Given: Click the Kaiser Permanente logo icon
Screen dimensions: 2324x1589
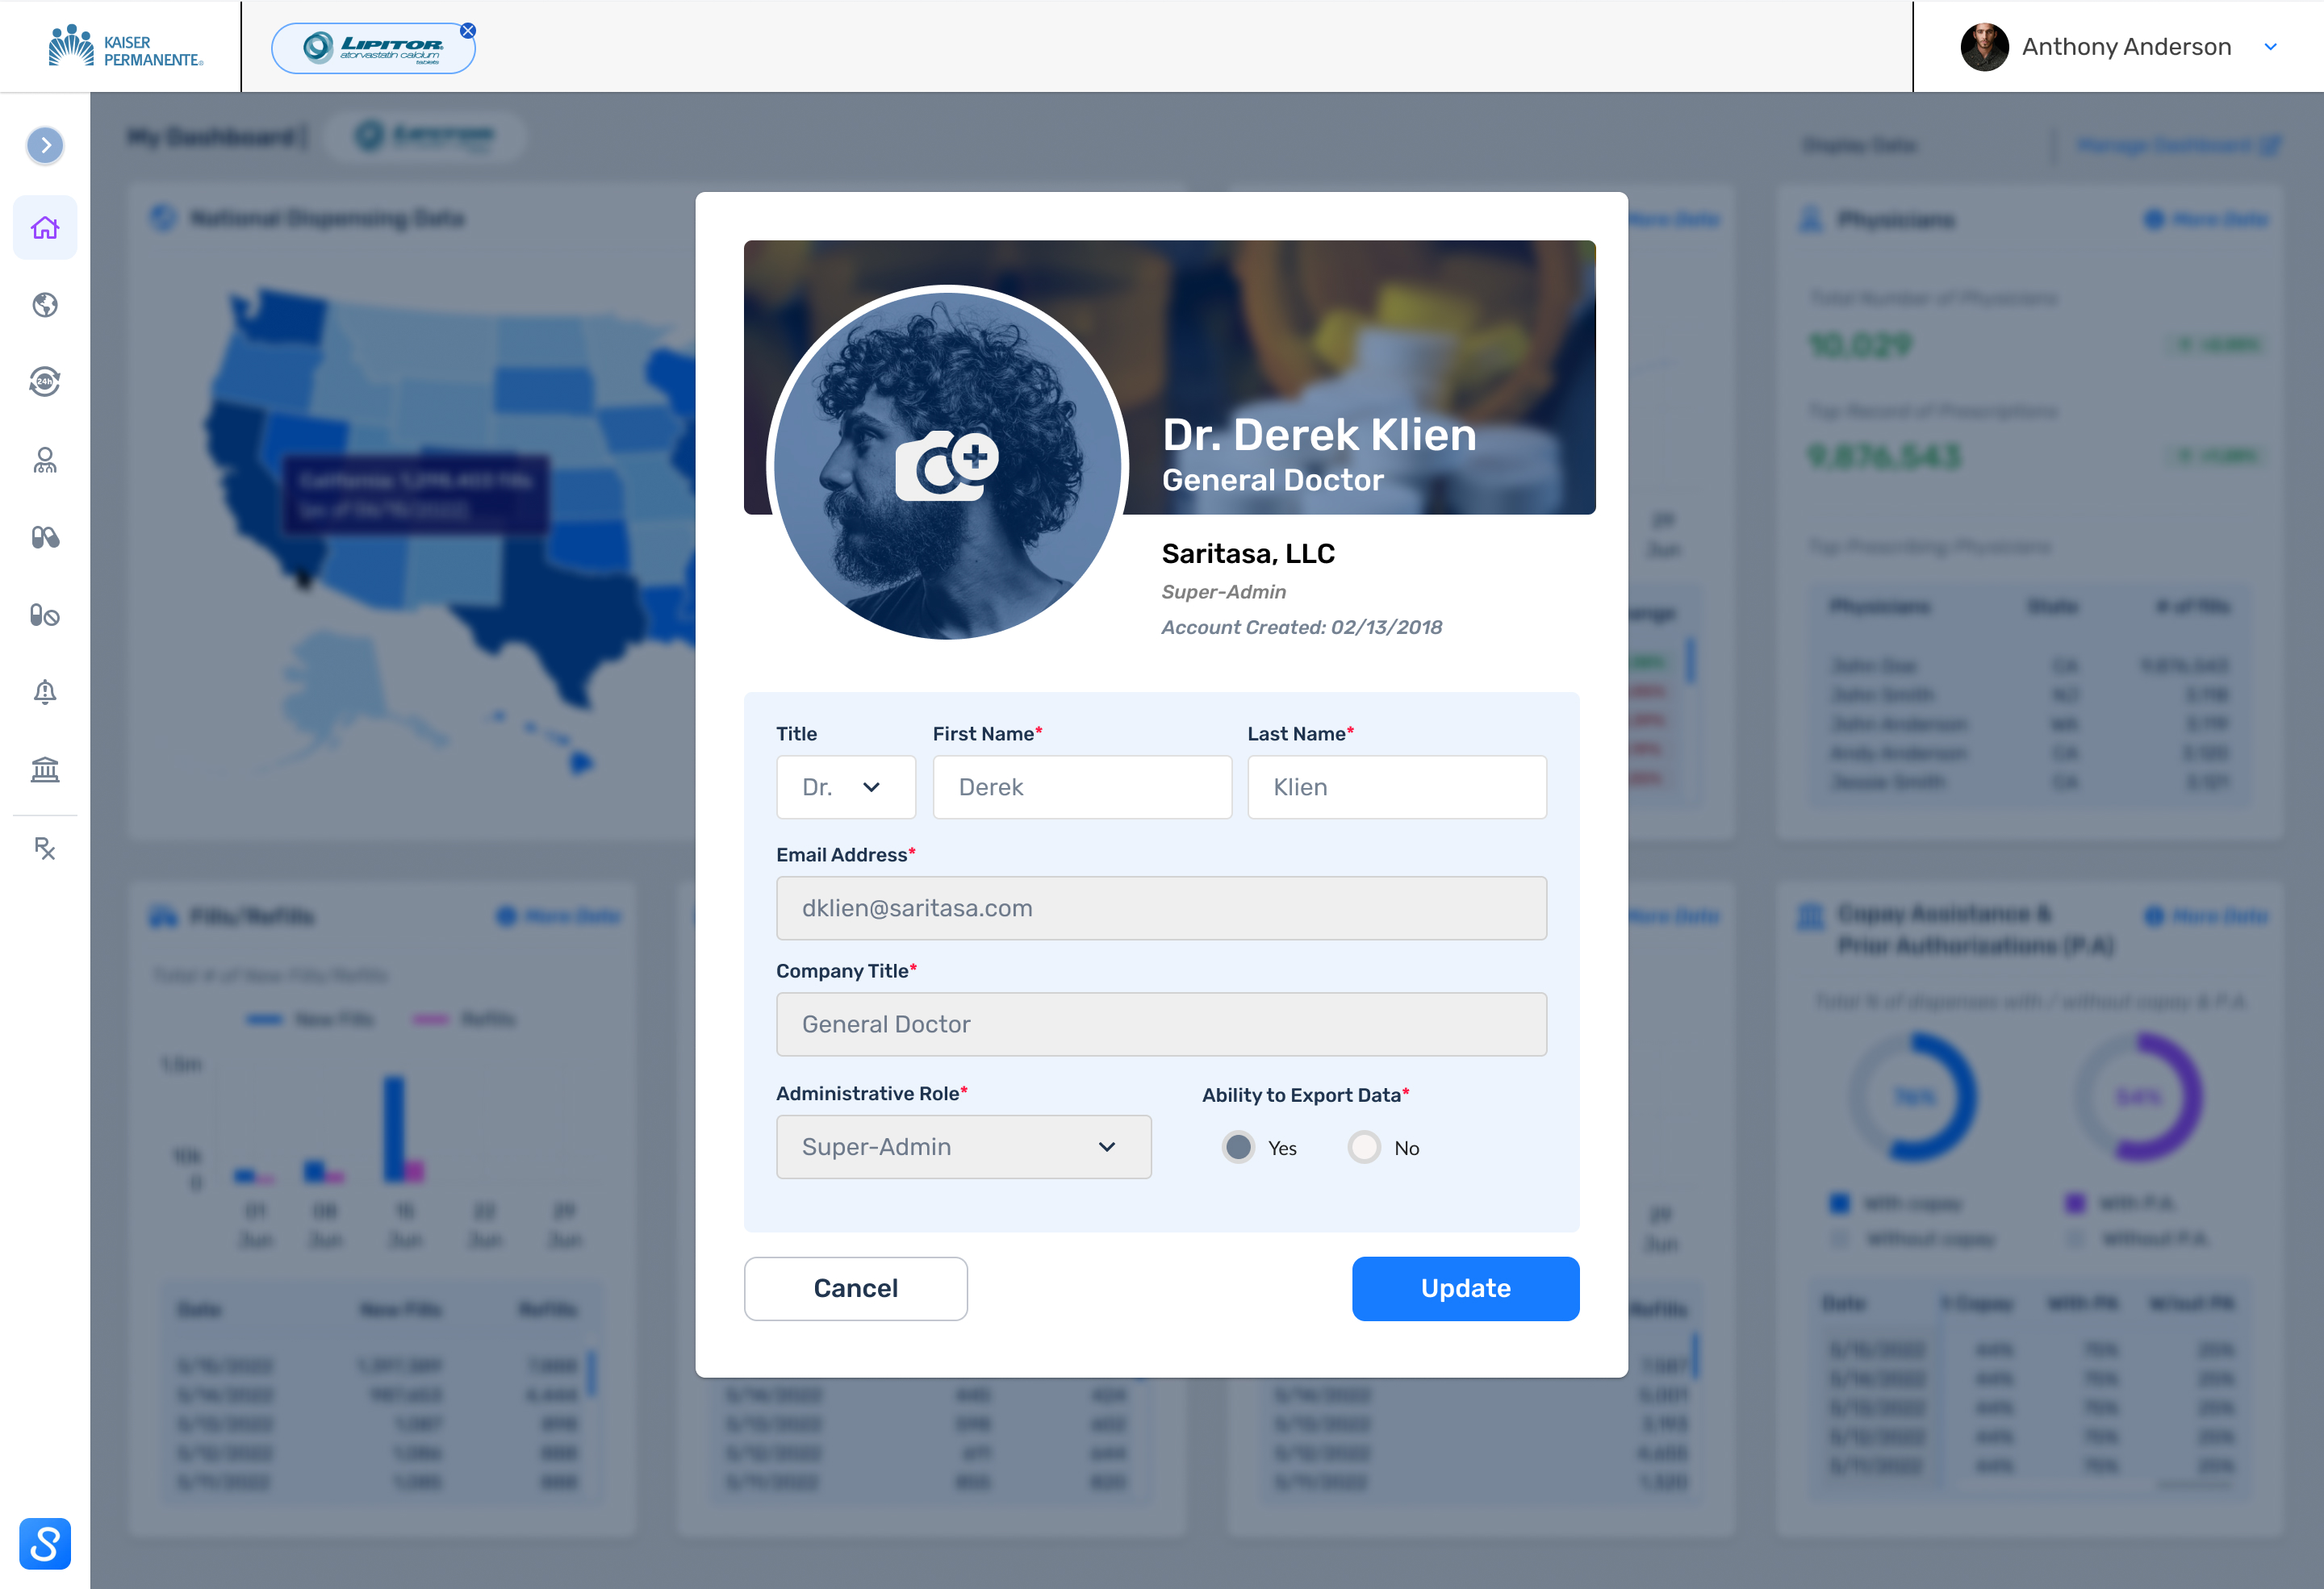Looking at the screenshot, I should tap(71, 44).
